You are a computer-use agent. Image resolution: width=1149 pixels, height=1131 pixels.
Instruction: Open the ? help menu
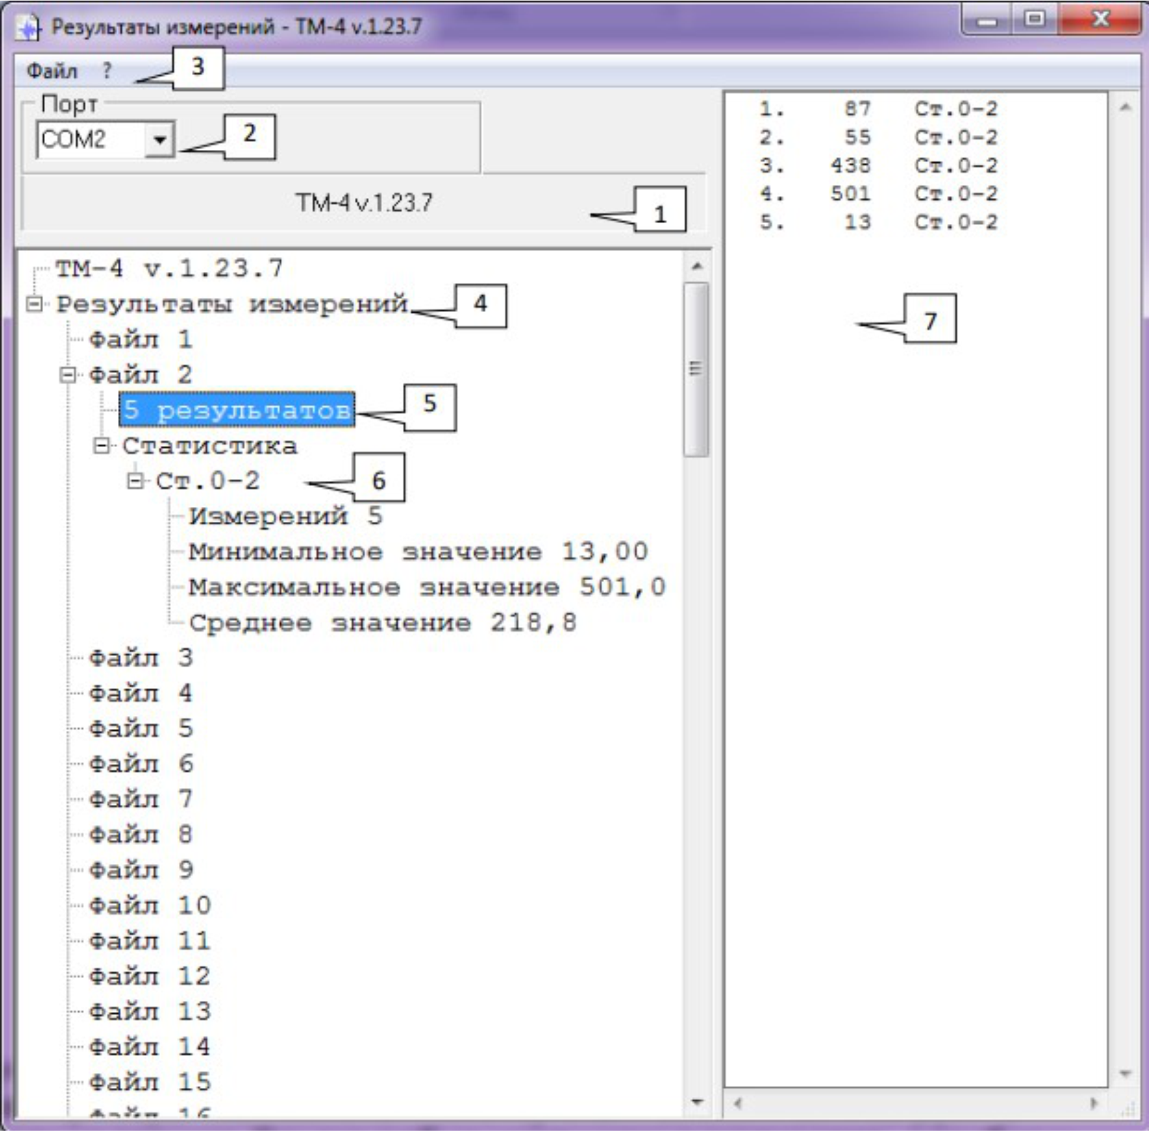107,71
